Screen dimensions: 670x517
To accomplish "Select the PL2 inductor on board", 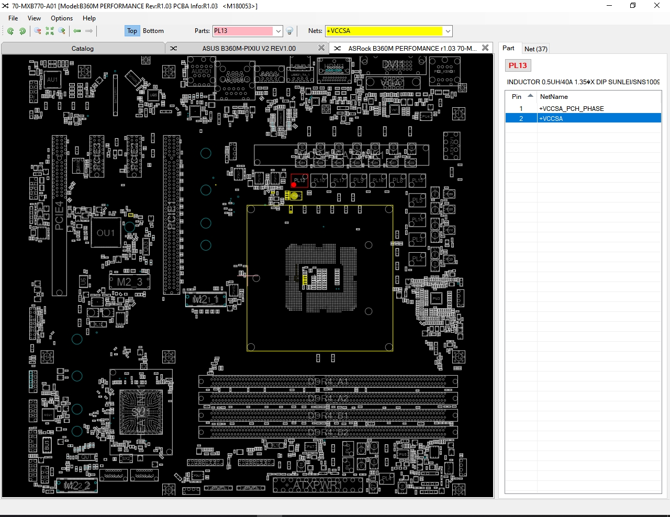I will click(417, 258).
